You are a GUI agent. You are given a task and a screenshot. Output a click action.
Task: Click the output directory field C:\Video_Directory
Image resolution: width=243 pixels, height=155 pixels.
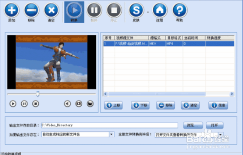pos(109,125)
